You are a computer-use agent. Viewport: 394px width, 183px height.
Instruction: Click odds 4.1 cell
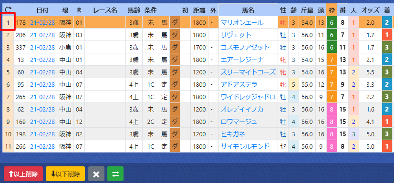[x=370, y=122]
